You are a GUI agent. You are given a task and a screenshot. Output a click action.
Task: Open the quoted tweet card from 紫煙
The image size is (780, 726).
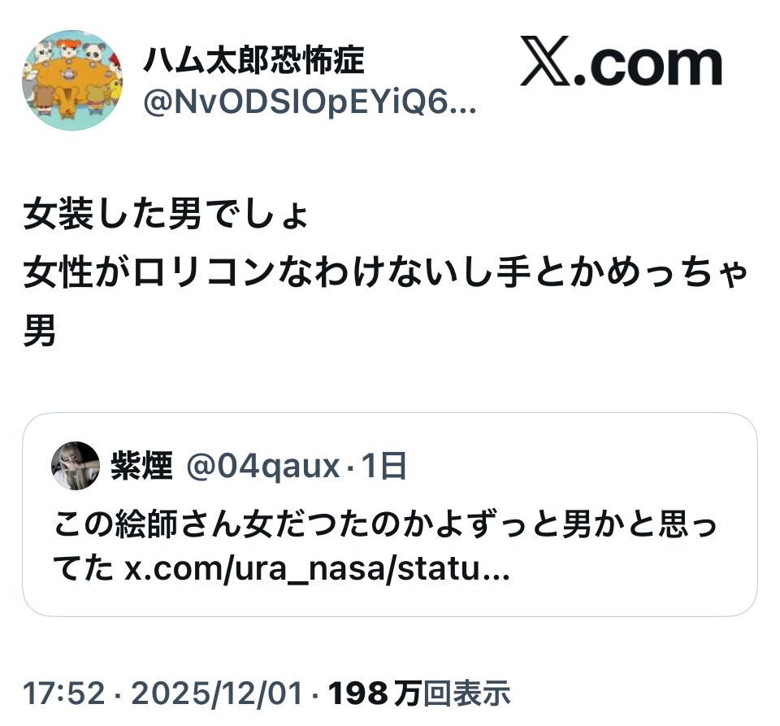point(390,515)
